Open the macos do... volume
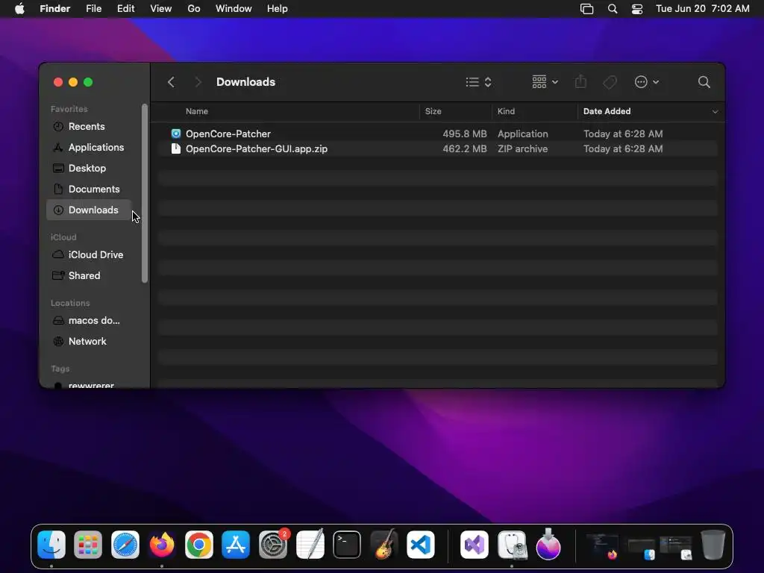764x573 pixels. click(89, 321)
